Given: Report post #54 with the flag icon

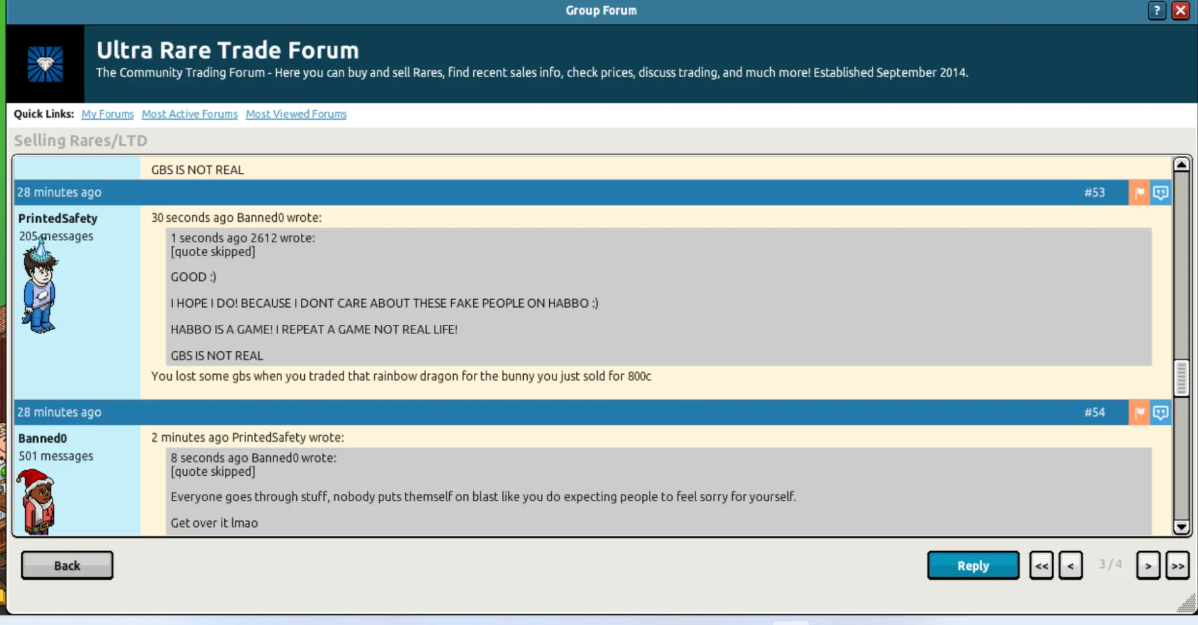Looking at the screenshot, I should tap(1139, 413).
